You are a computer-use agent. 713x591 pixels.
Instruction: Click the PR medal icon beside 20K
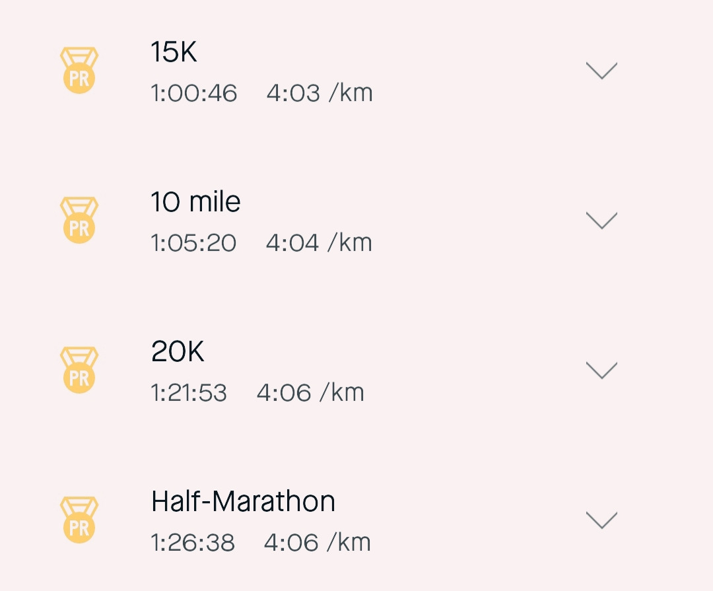pos(79,370)
